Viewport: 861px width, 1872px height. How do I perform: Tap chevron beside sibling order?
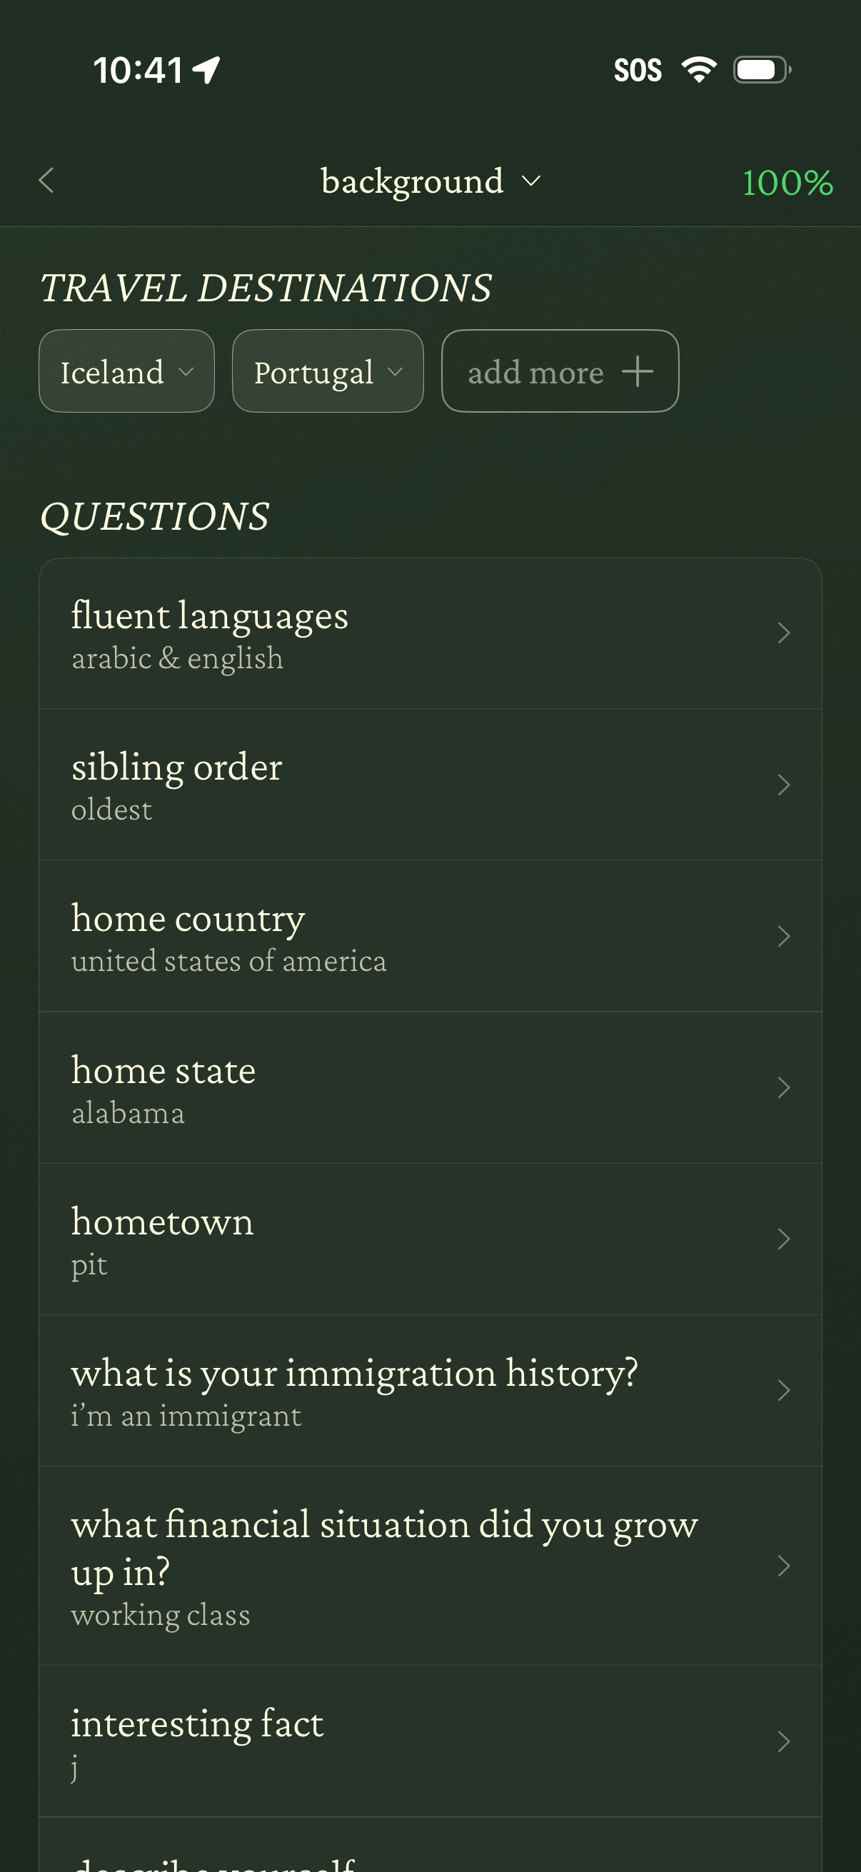(783, 785)
